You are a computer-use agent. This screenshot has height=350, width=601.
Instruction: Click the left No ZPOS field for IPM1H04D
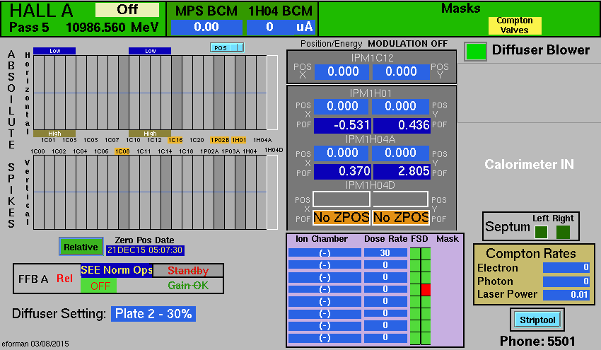[341, 217]
